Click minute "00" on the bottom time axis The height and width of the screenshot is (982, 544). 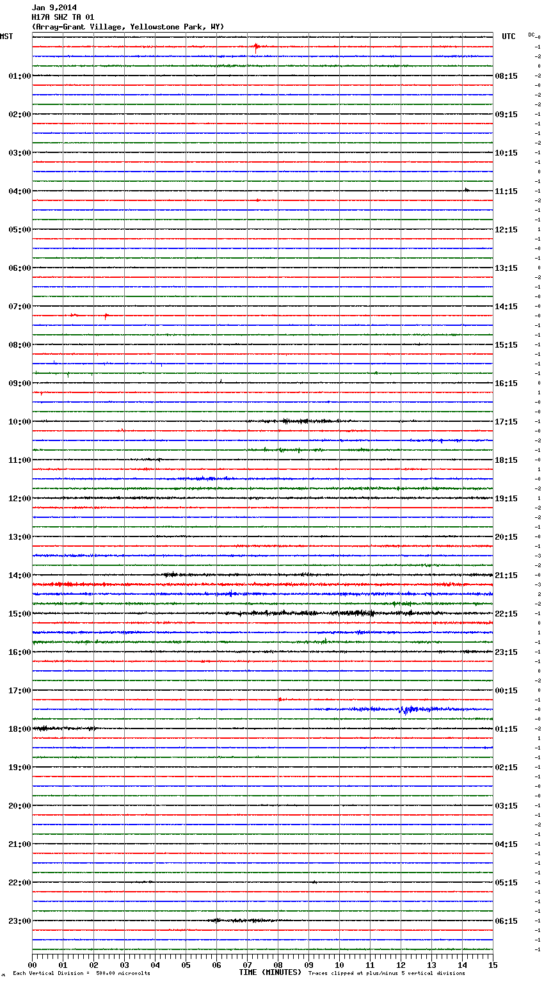pos(32,965)
